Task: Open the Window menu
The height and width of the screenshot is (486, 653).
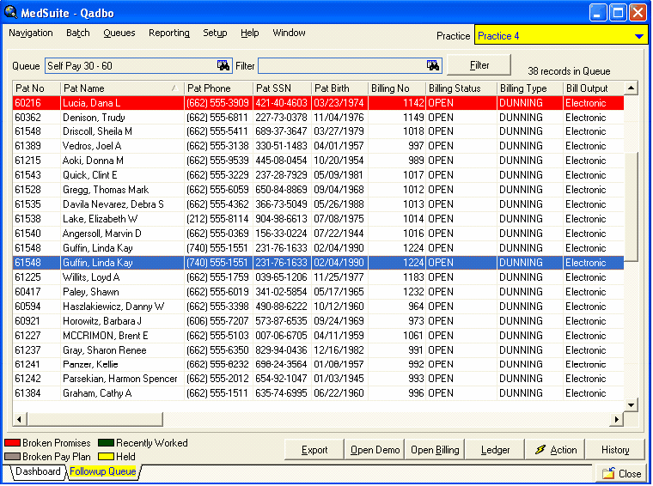Action: [x=289, y=33]
